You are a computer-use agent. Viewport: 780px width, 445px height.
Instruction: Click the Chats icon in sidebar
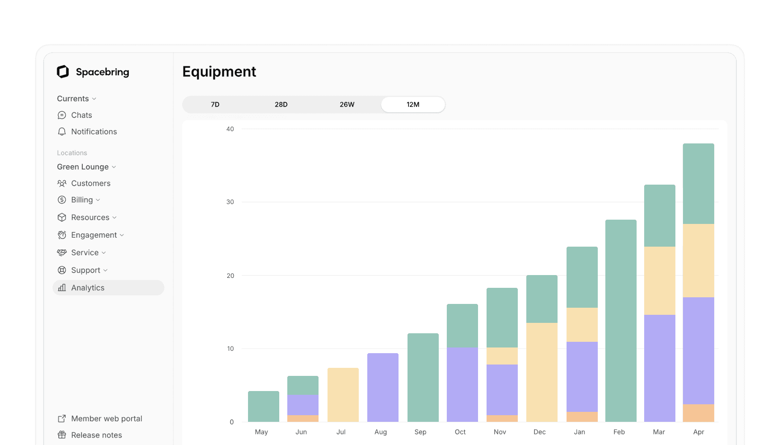coord(62,115)
